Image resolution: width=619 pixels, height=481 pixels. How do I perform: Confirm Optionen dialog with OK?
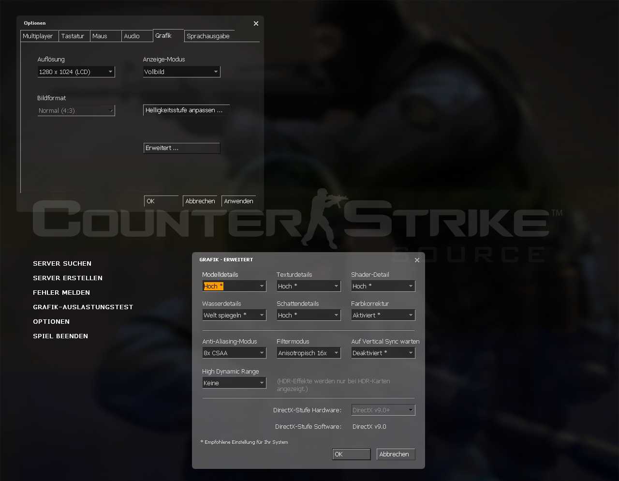pos(161,201)
